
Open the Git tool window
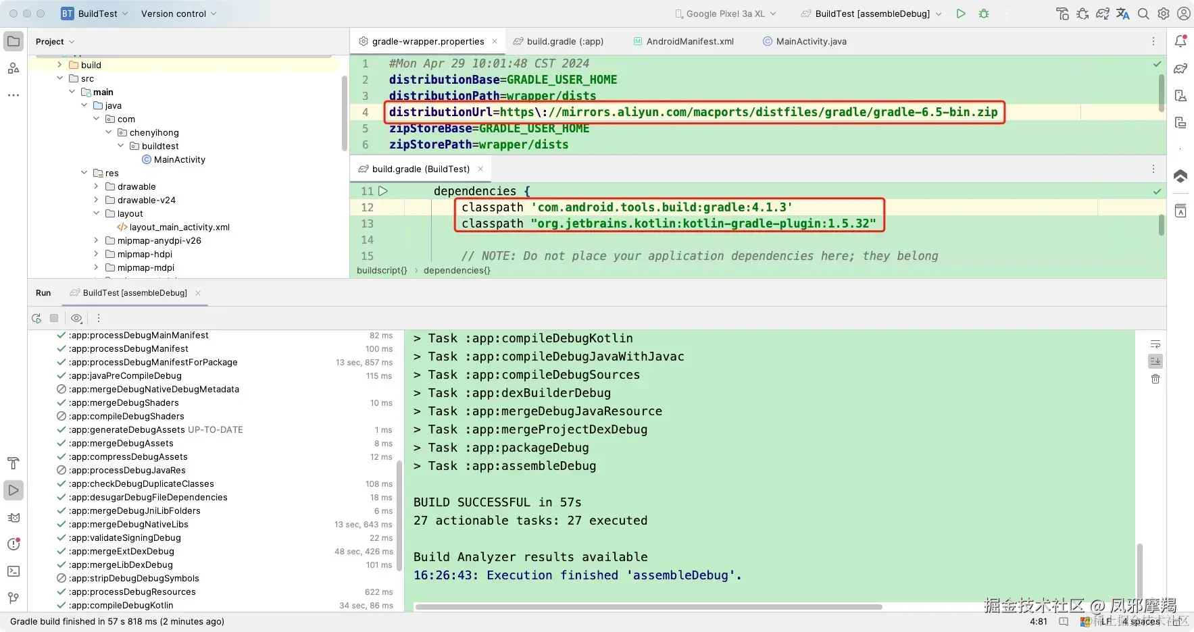(14, 598)
